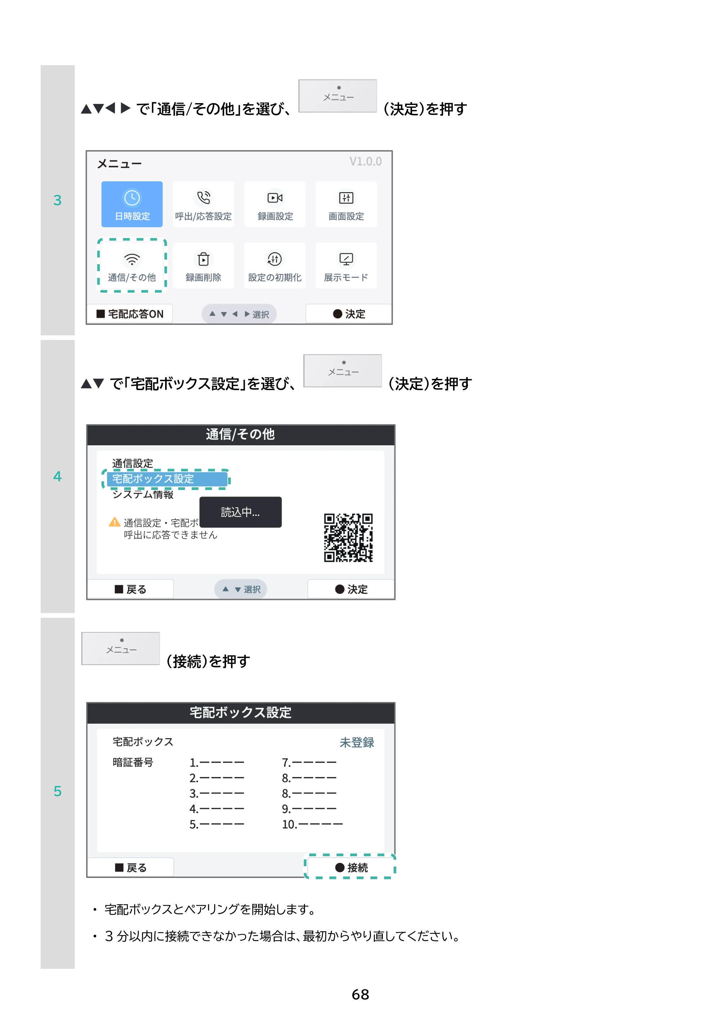Click the 読込中... loading popup
The image size is (721, 1020).
point(240,512)
